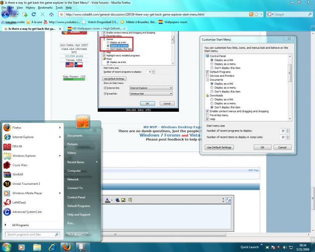Select Downloads 'Display as a link' radio
Viewport: 315px width, 252px height.
point(212,99)
